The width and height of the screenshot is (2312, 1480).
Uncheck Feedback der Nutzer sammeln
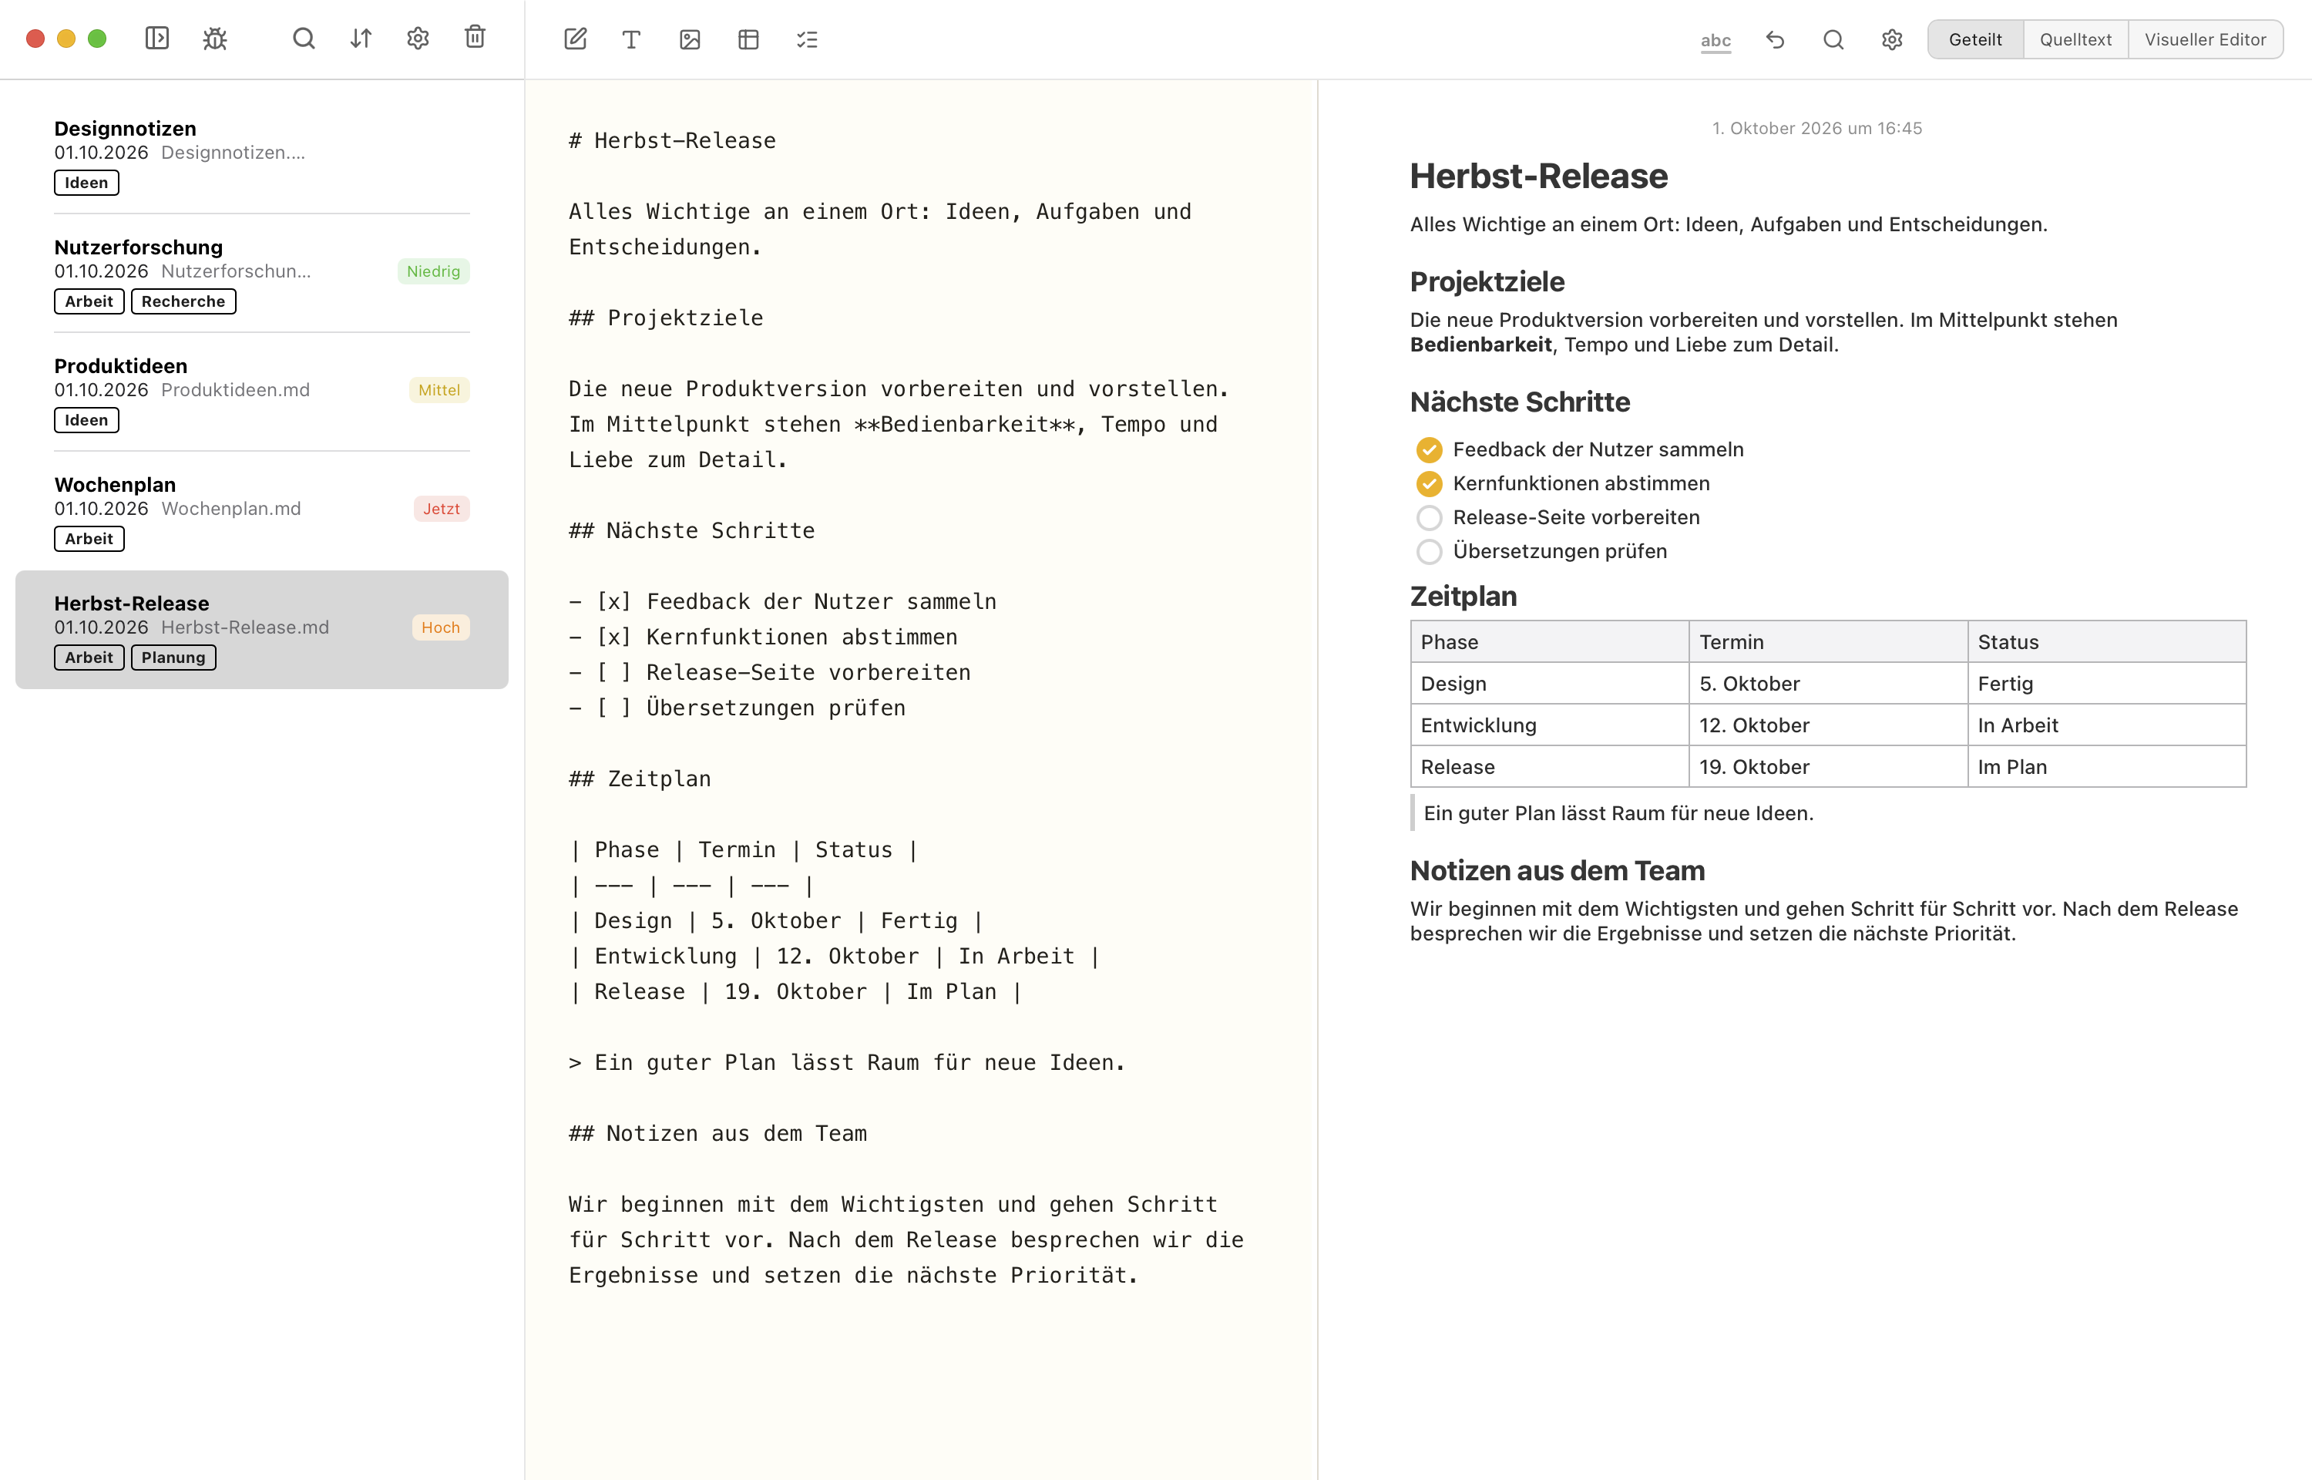coord(1430,449)
